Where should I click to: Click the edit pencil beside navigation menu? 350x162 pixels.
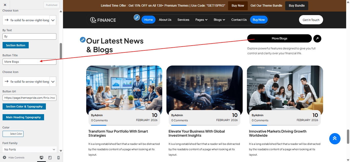click(x=137, y=17)
